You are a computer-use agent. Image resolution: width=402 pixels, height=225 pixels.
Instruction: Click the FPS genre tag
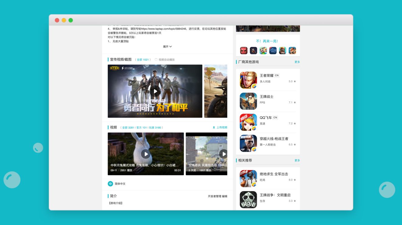click(262, 103)
